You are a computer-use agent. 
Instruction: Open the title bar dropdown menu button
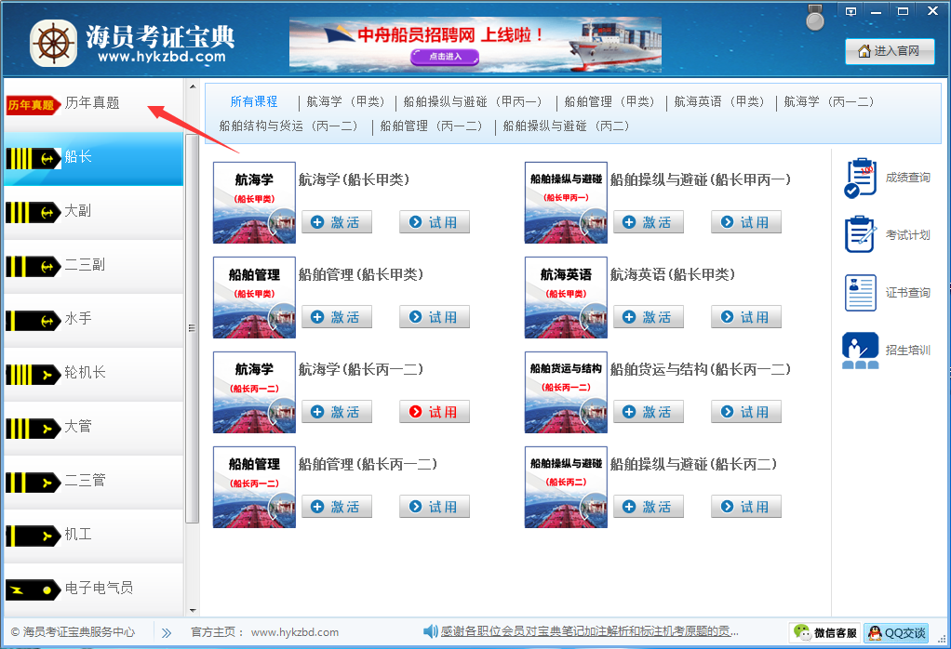tap(849, 11)
